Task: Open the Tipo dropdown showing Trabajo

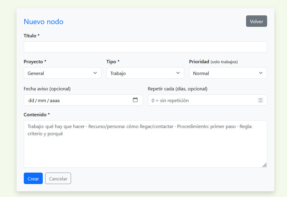Action: tap(145, 73)
